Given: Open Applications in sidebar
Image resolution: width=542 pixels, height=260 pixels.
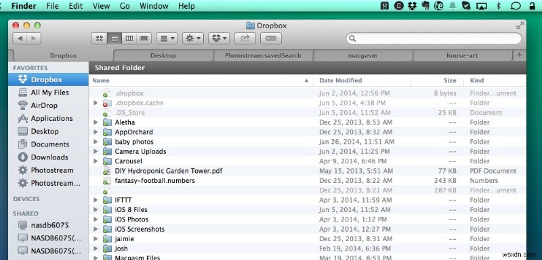Looking at the screenshot, I should pos(48,118).
